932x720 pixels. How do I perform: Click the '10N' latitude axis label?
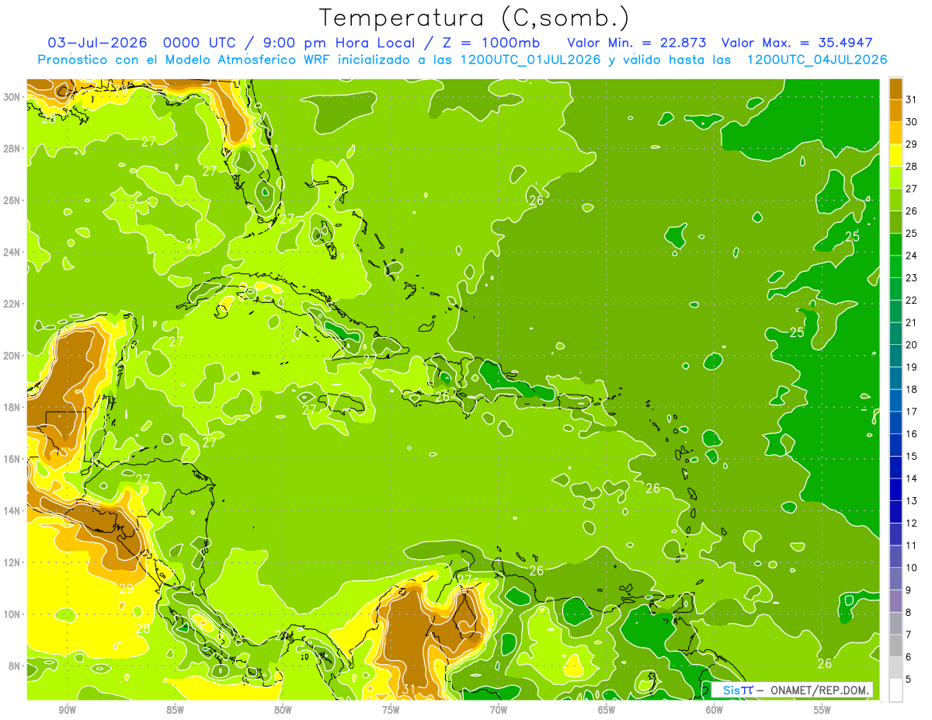point(13,614)
